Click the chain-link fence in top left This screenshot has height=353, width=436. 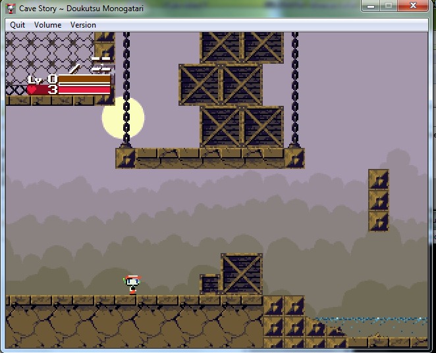(x=49, y=59)
